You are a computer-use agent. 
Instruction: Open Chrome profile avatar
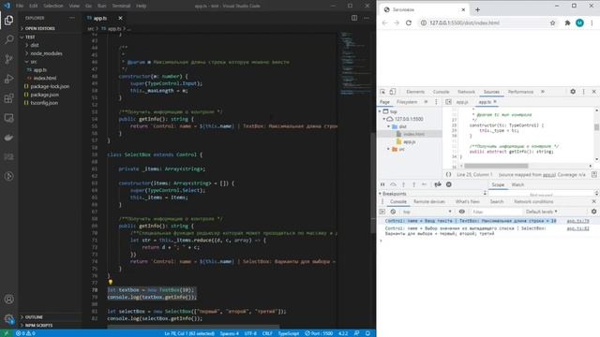579,22
